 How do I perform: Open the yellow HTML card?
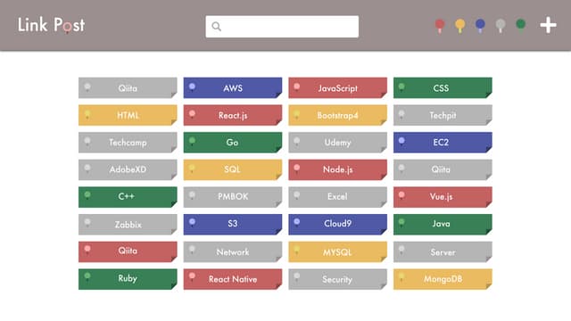click(128, 115)
